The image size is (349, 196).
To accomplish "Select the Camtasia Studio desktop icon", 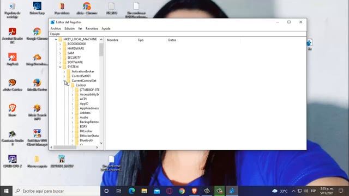I will tap(13, 138).
